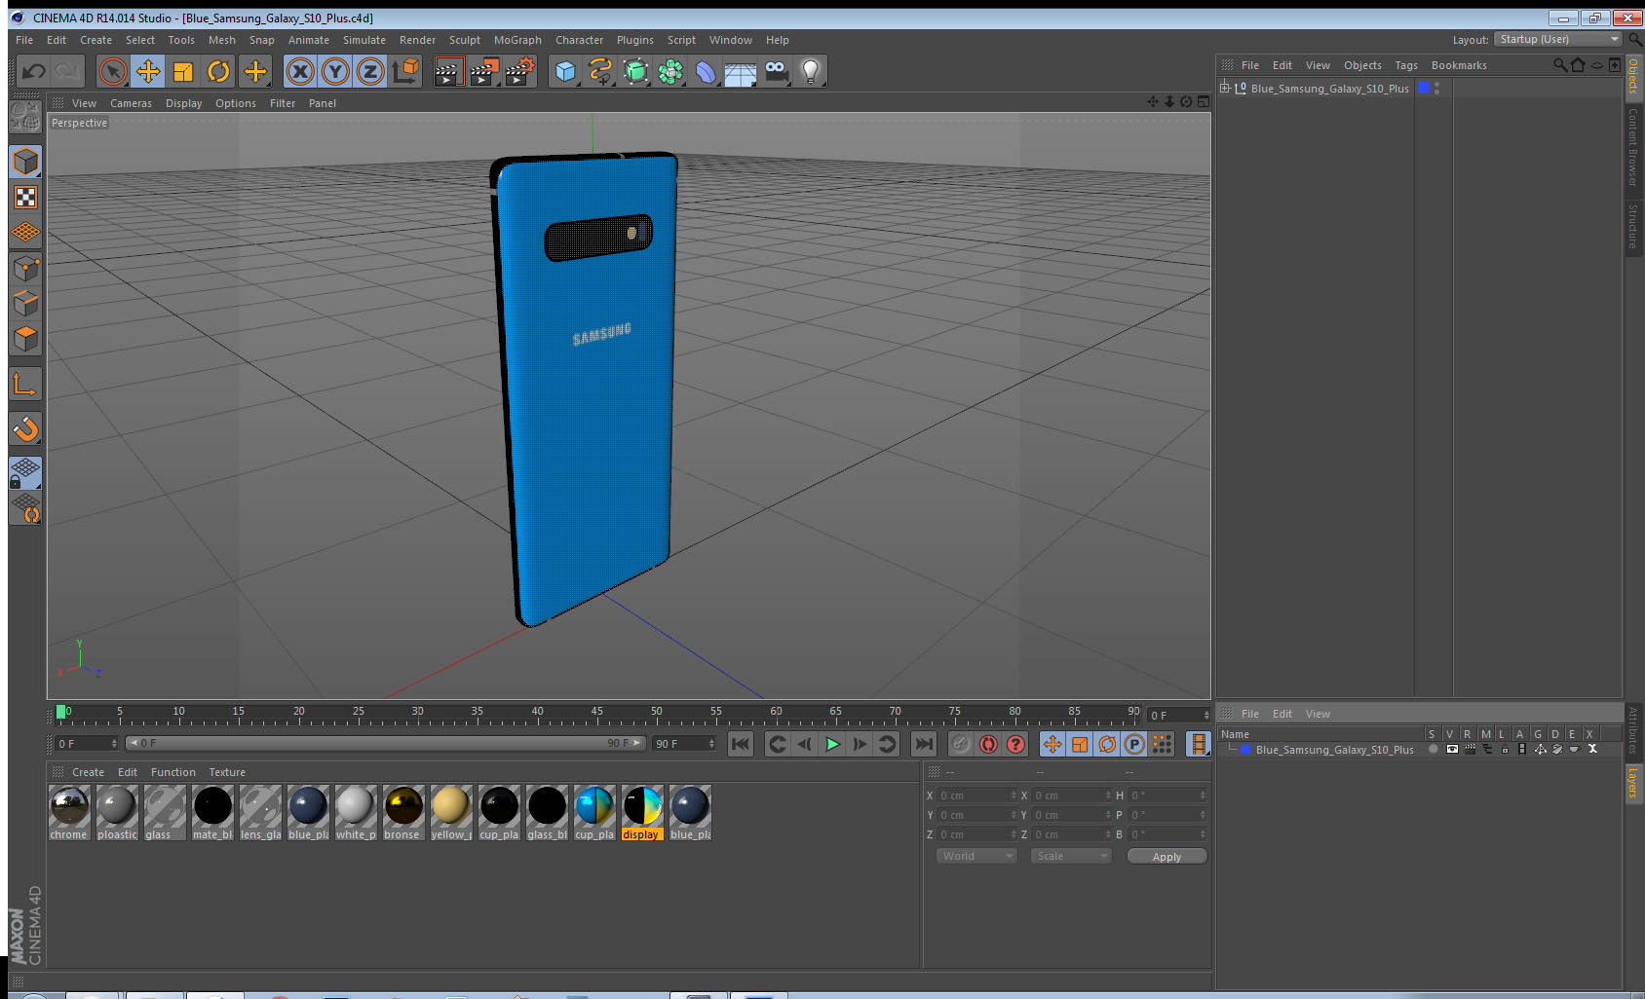Go to end of animation

click(923, 744)
